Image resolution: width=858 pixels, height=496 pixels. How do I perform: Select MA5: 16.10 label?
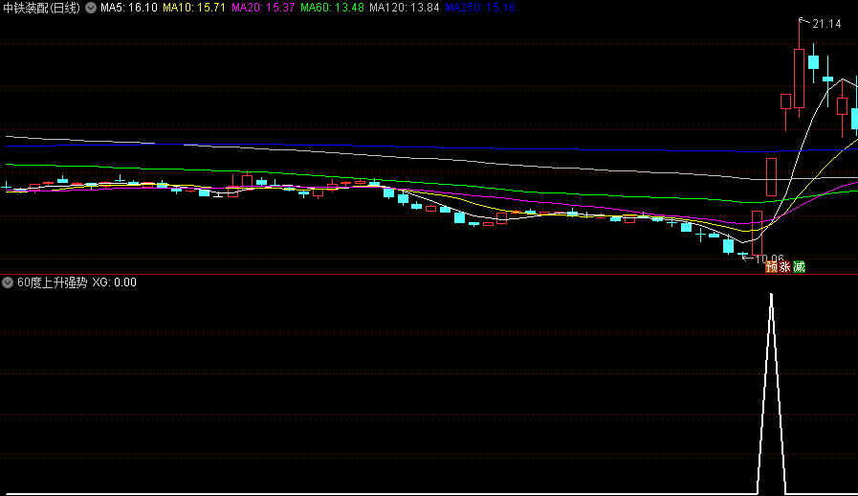pyautogui.click(x=128, y=8)
